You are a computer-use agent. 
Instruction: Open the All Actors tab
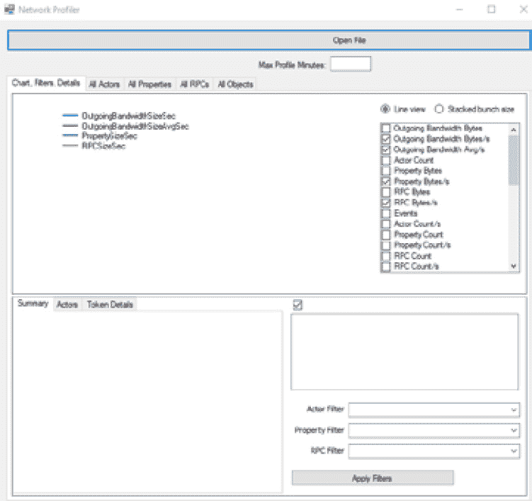(x=104, y=84)
